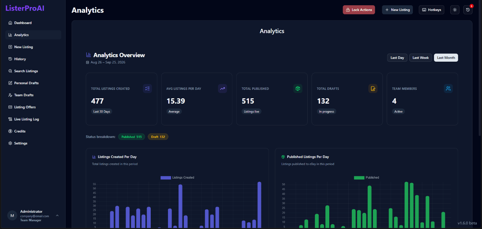Click the Analytics bar chart sidebar icon

coord(10,35)
